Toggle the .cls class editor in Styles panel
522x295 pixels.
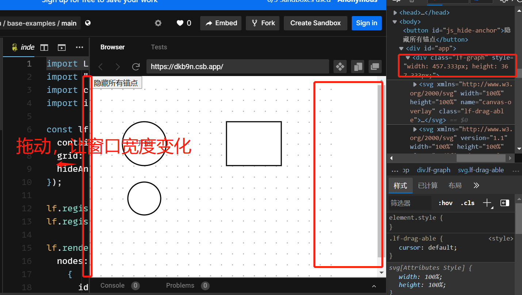(467, 203)
